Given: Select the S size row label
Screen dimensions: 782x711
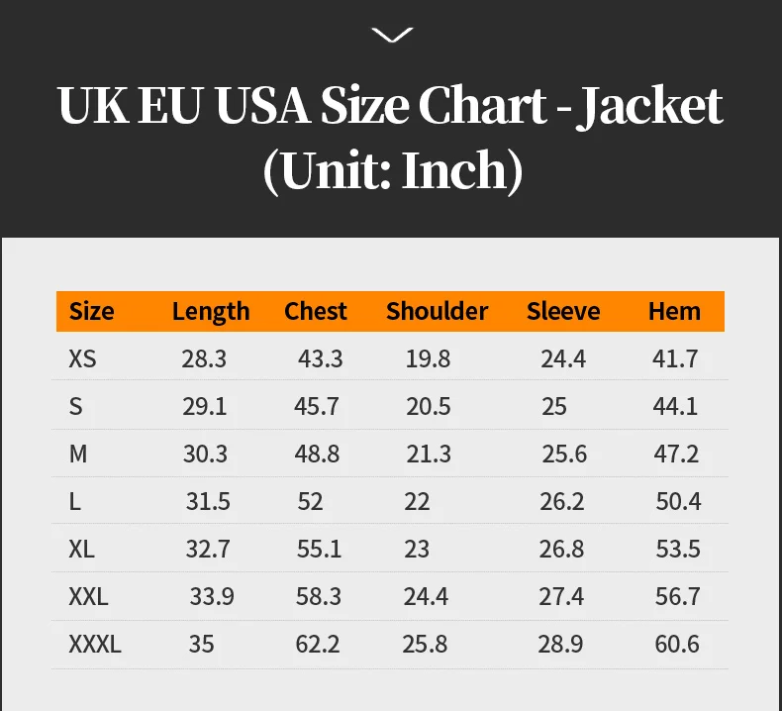Looking at the screenshot, I should click(x=76, y=406).
